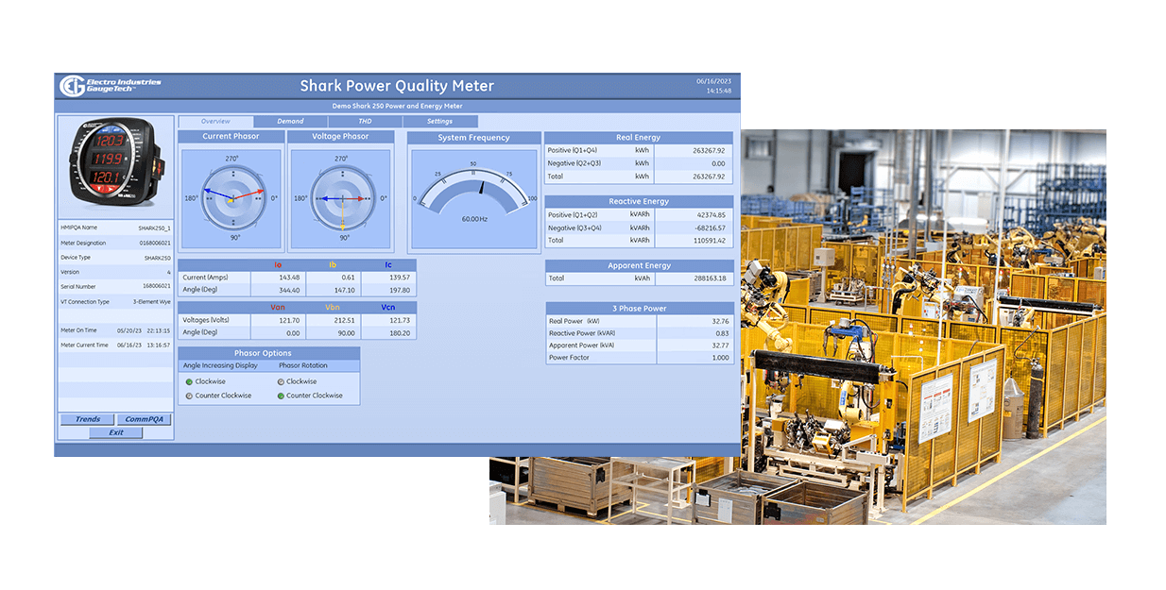Image resolution: width=1166 pixels, height=590 pixels.
Task: Select Counter Clockwise for Phasor Rotation
Action: [310, 396]
